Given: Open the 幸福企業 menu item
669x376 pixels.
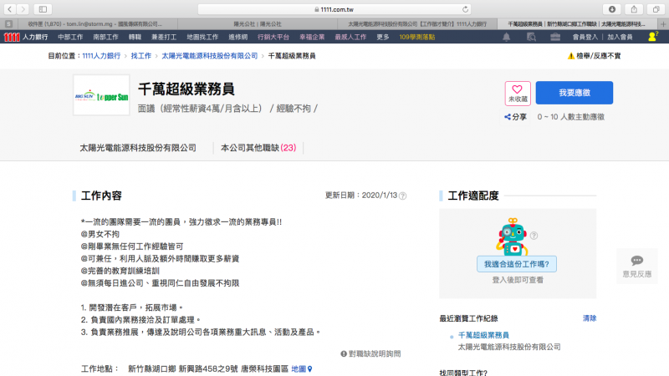Looking at the screenshot, I should 312,37.
